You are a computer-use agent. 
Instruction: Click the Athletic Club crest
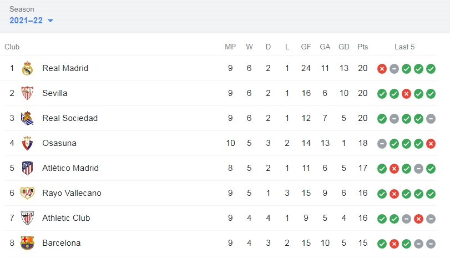(27, 218)
